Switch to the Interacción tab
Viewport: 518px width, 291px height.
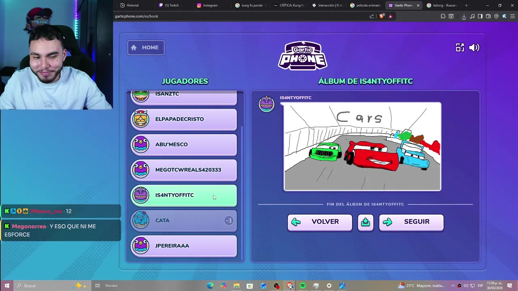coord(328,5)
